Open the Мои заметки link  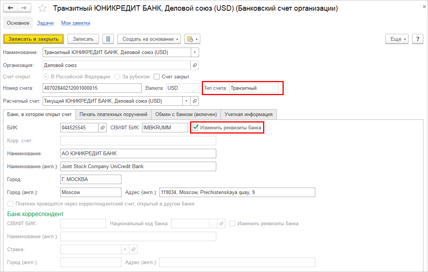75,23
